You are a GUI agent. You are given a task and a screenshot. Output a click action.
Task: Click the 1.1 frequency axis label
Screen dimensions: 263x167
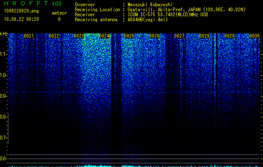pyautogui.click(x=3, y=54)
